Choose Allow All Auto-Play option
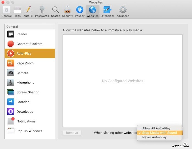Screen dimensions: 192x149 (159, 128)
